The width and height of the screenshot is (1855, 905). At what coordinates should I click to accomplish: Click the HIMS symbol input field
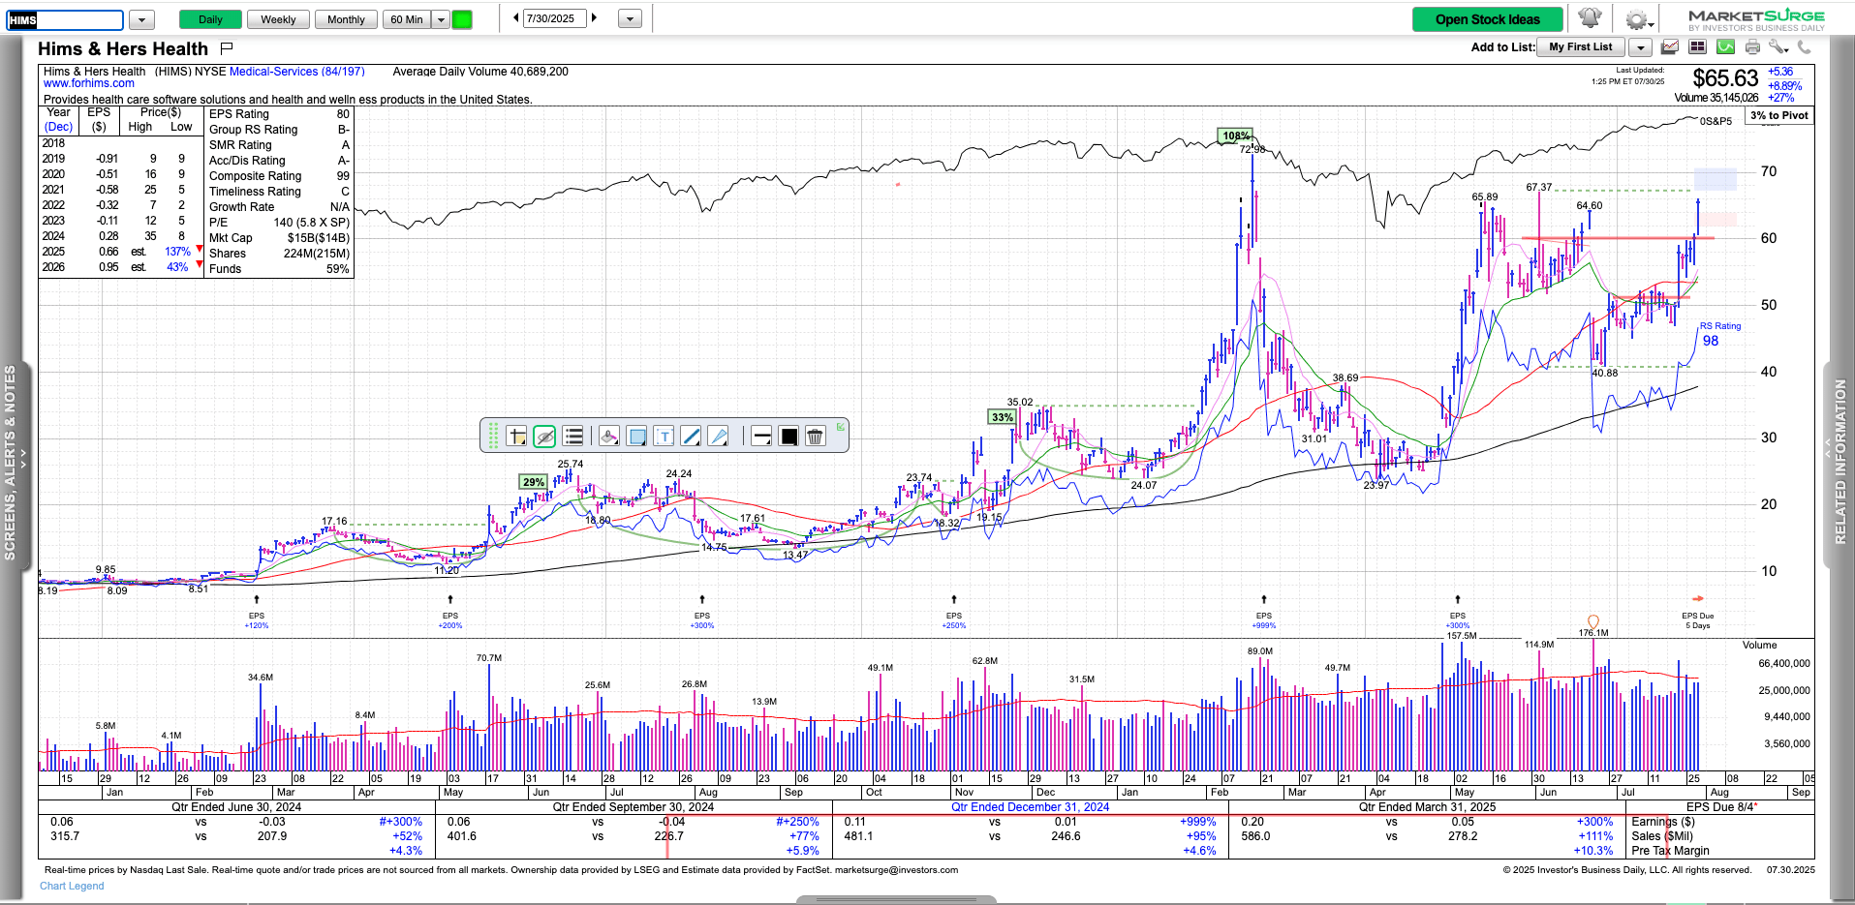pyautogui.click(x=65, y=19)
